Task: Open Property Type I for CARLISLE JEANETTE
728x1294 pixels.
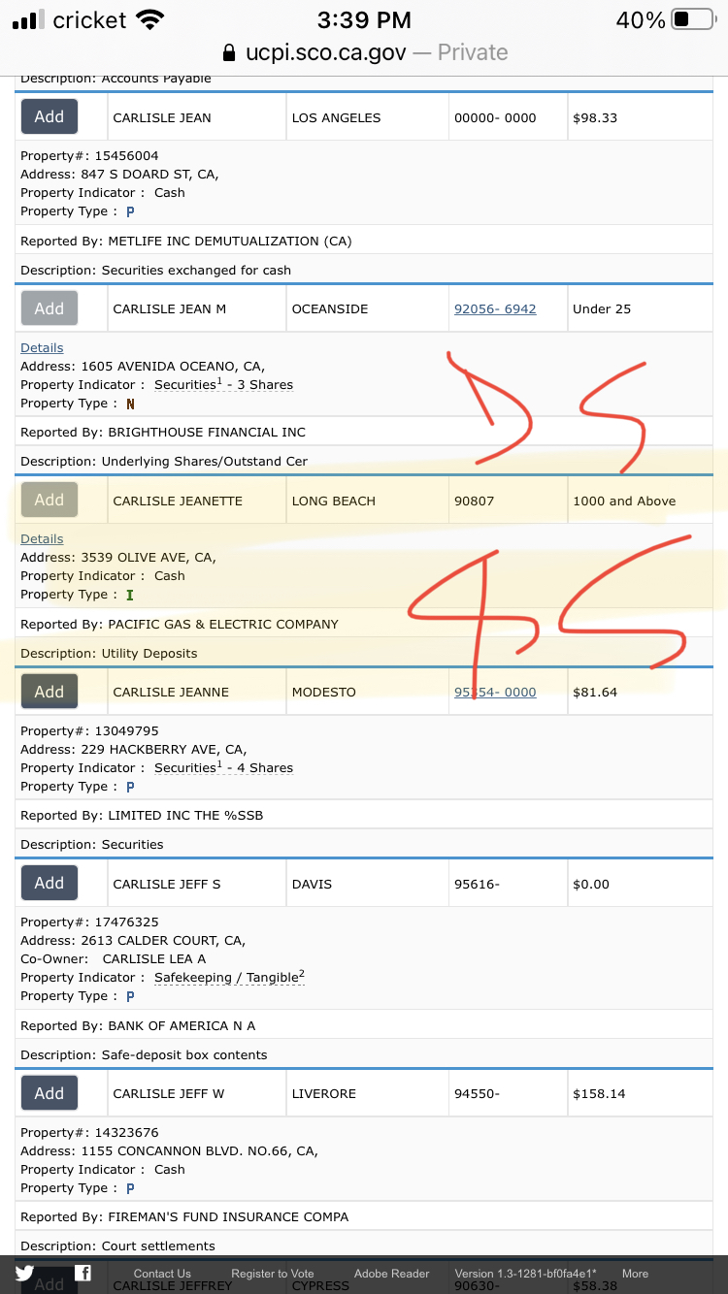Action: (x=130, y=595)
